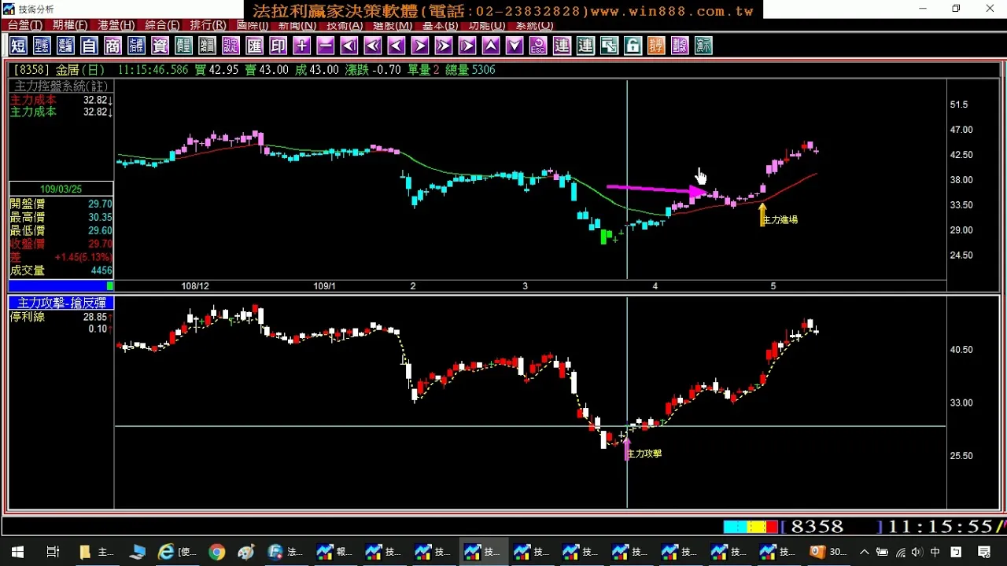Select the 自 custom list toolbar icon

point(89,46)
